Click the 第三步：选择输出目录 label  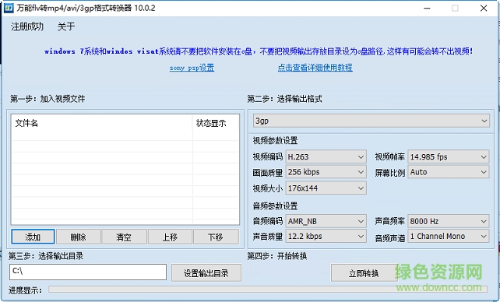[46, 256]
